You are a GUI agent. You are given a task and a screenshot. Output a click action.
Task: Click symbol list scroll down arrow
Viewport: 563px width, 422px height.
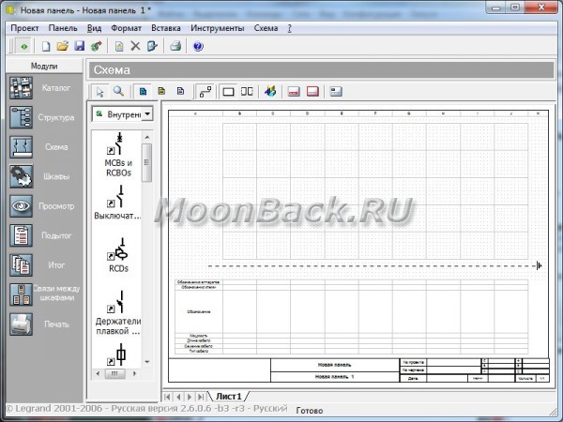click(x=147, y=362)
